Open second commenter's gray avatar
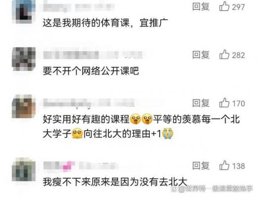Screen dimensions: 258x198 [24, 59]
